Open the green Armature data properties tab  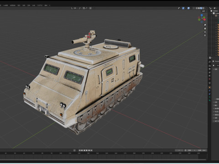click(x=209, y=97)
